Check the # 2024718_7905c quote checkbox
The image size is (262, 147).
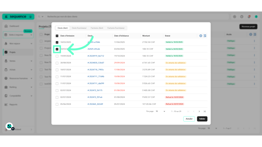[57, 70]
